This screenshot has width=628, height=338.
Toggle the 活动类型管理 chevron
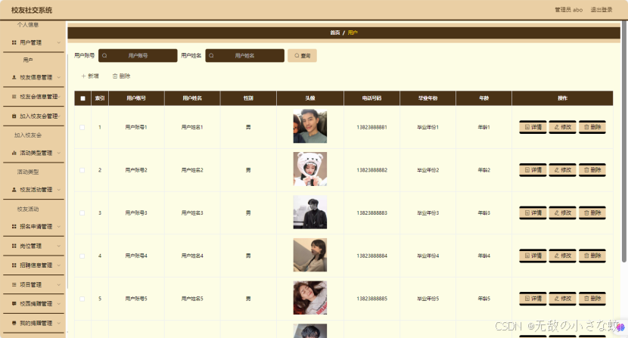click(x=59, y=153)
